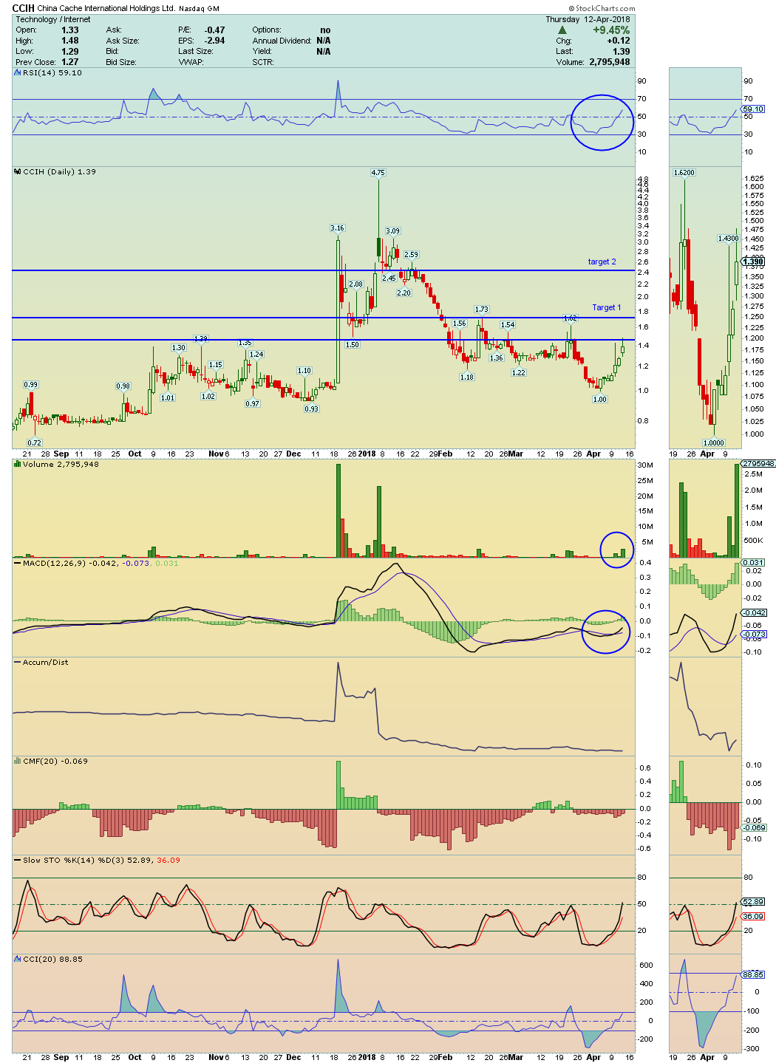Click the Technology / Internet sector label
Screen dimensions: 776x1063
(x=53, y=19)
